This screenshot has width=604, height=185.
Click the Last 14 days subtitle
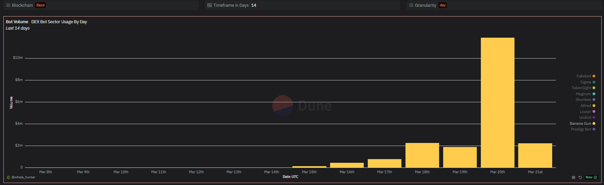coord(18,28)
